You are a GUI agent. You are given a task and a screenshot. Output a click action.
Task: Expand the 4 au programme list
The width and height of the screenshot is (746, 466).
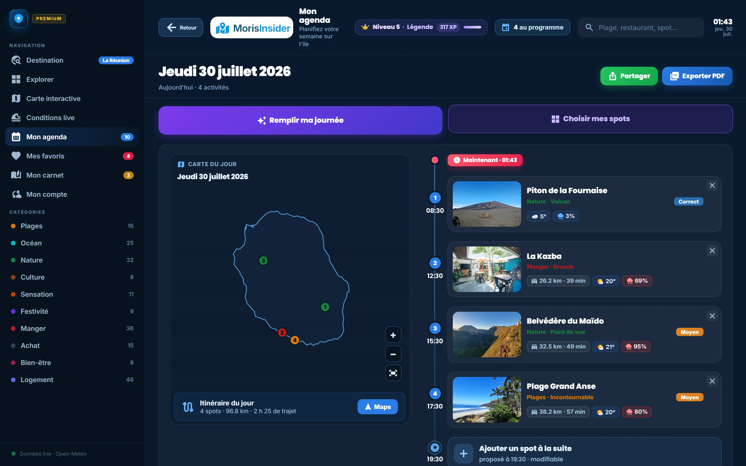pyautogui.click(x=532, y=27)
